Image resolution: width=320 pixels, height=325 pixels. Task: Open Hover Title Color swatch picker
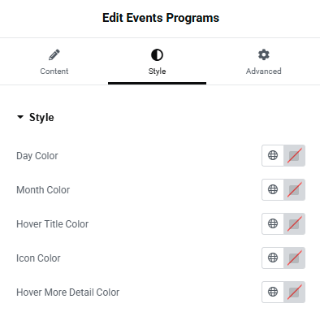click(x=294, y=223)
